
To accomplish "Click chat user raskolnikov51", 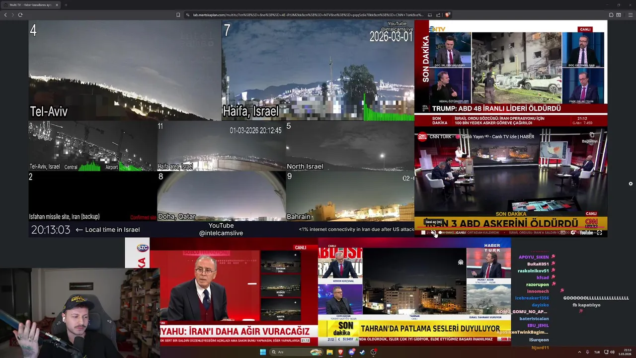I will click(533, 271).
